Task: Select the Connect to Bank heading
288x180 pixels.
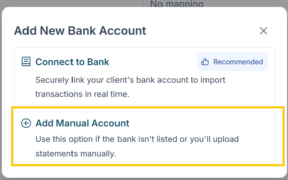Action: pyautogui.click(x=72, y=62)
